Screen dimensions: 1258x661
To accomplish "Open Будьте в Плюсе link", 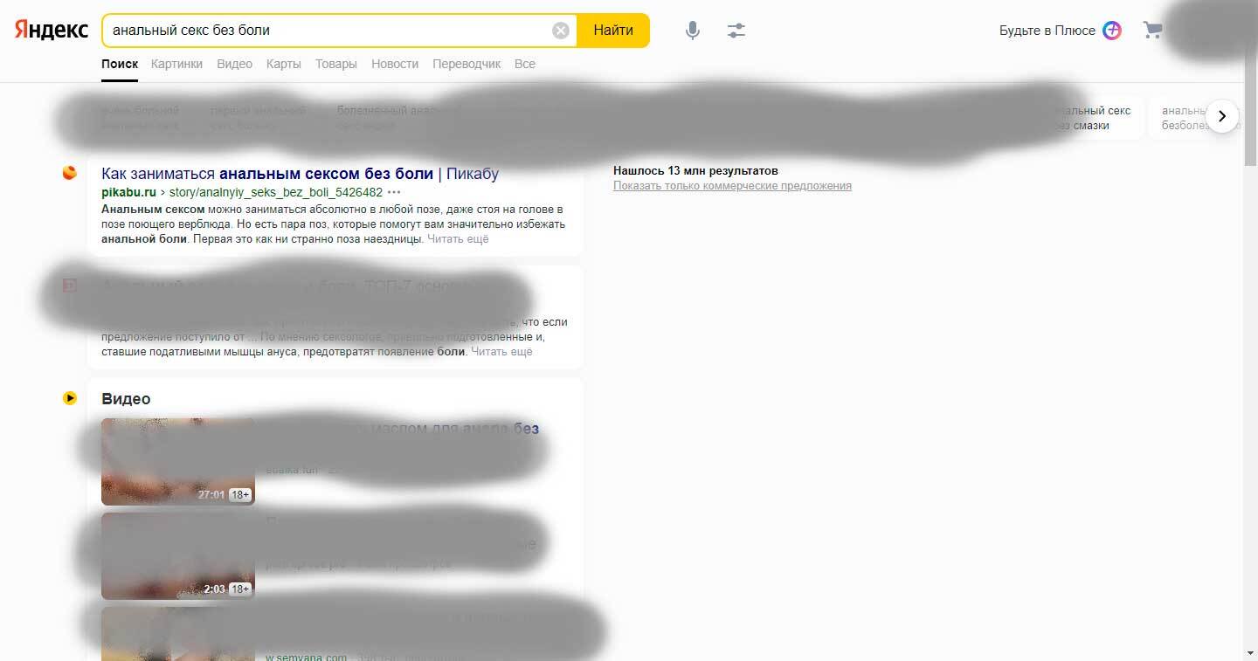I will [x=1047, y=31].
